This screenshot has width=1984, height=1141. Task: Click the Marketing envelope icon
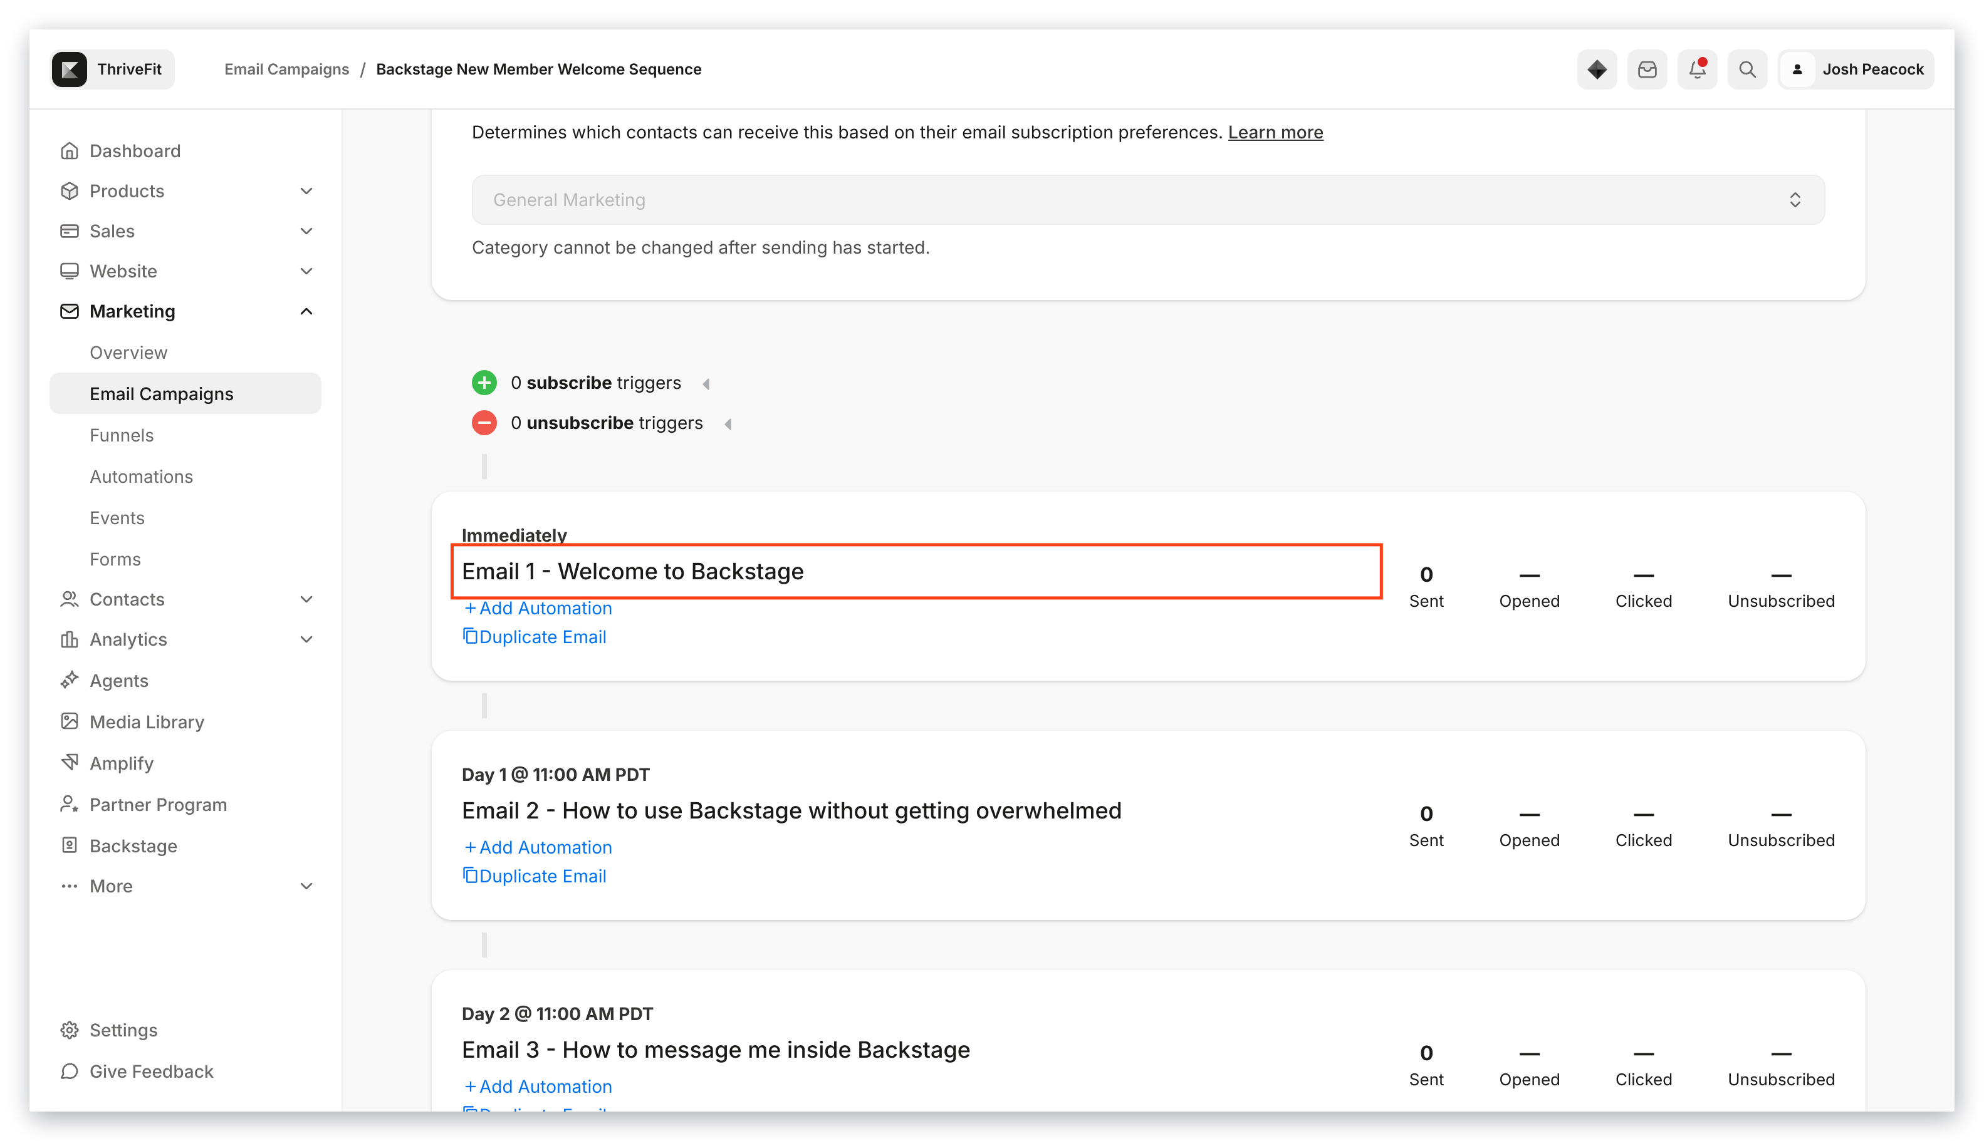click(69, 311)
